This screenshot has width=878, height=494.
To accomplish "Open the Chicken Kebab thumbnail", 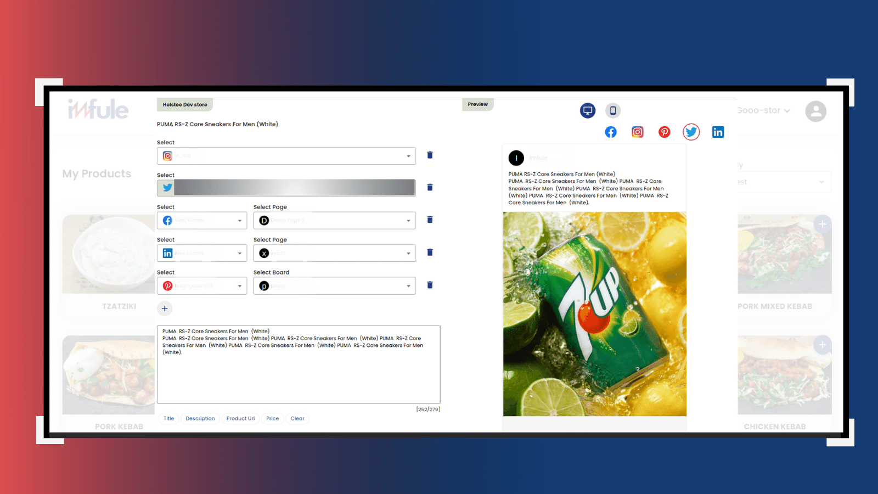I will click(x=785, y=375).
